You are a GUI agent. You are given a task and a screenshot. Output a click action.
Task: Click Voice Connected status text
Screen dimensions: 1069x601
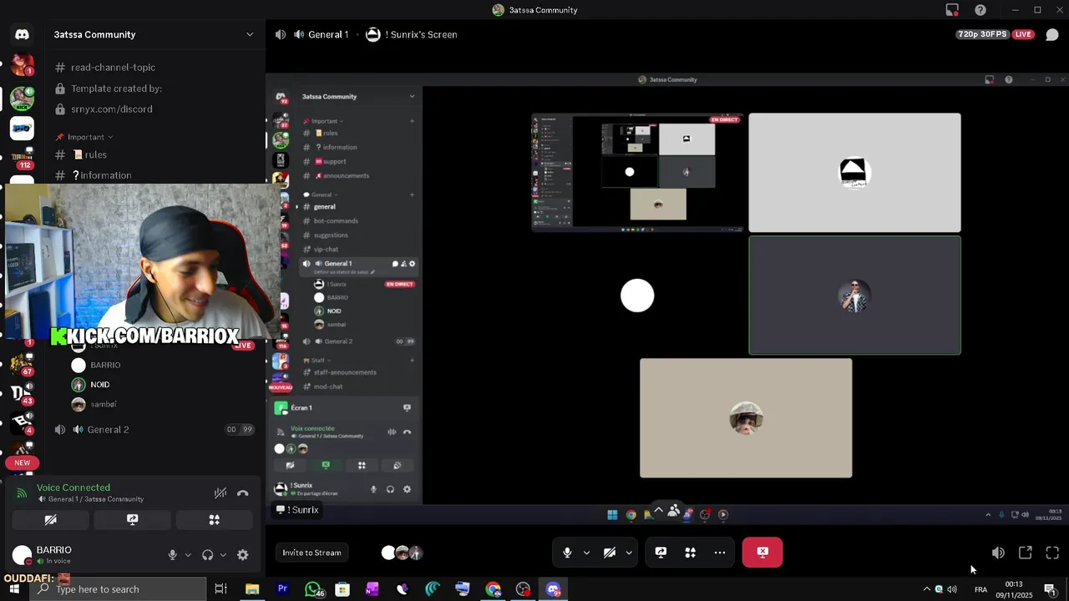pos(73,487)
